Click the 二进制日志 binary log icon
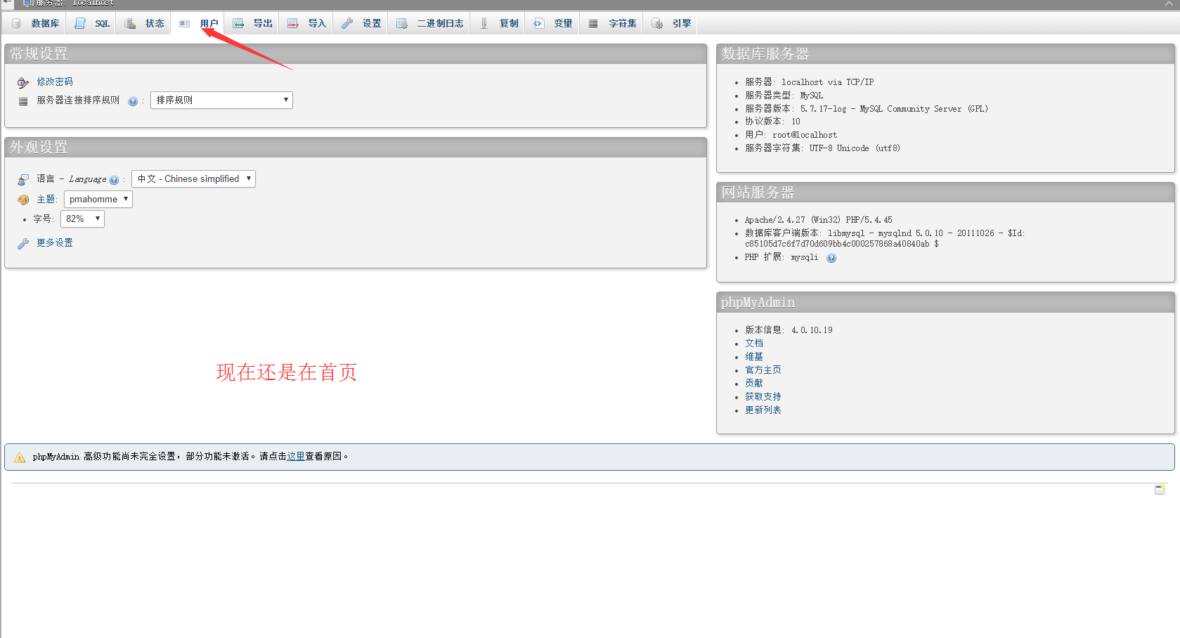 (402, 23)
